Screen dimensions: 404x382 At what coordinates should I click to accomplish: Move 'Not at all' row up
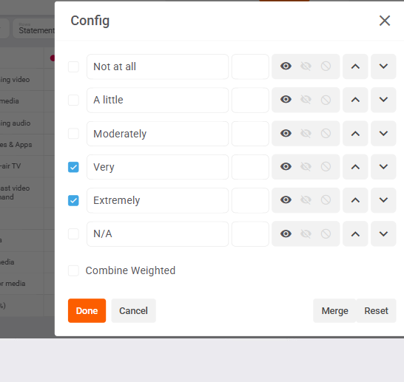(355, 66)
